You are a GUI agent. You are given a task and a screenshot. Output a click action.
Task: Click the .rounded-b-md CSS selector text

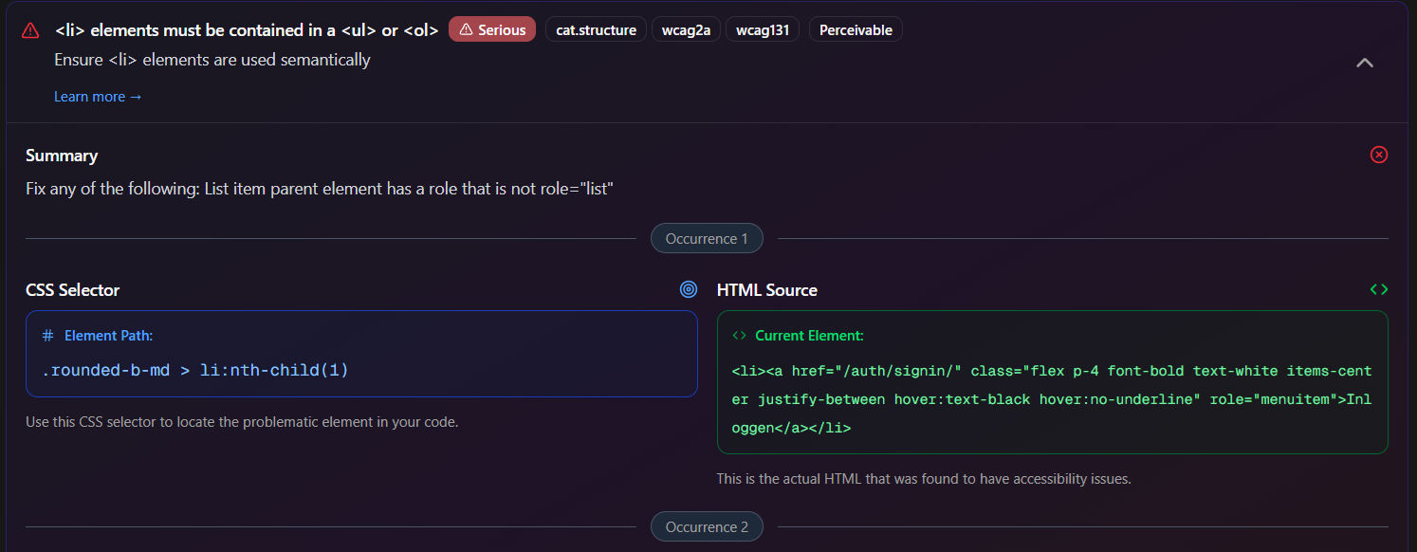pos(194,370)
